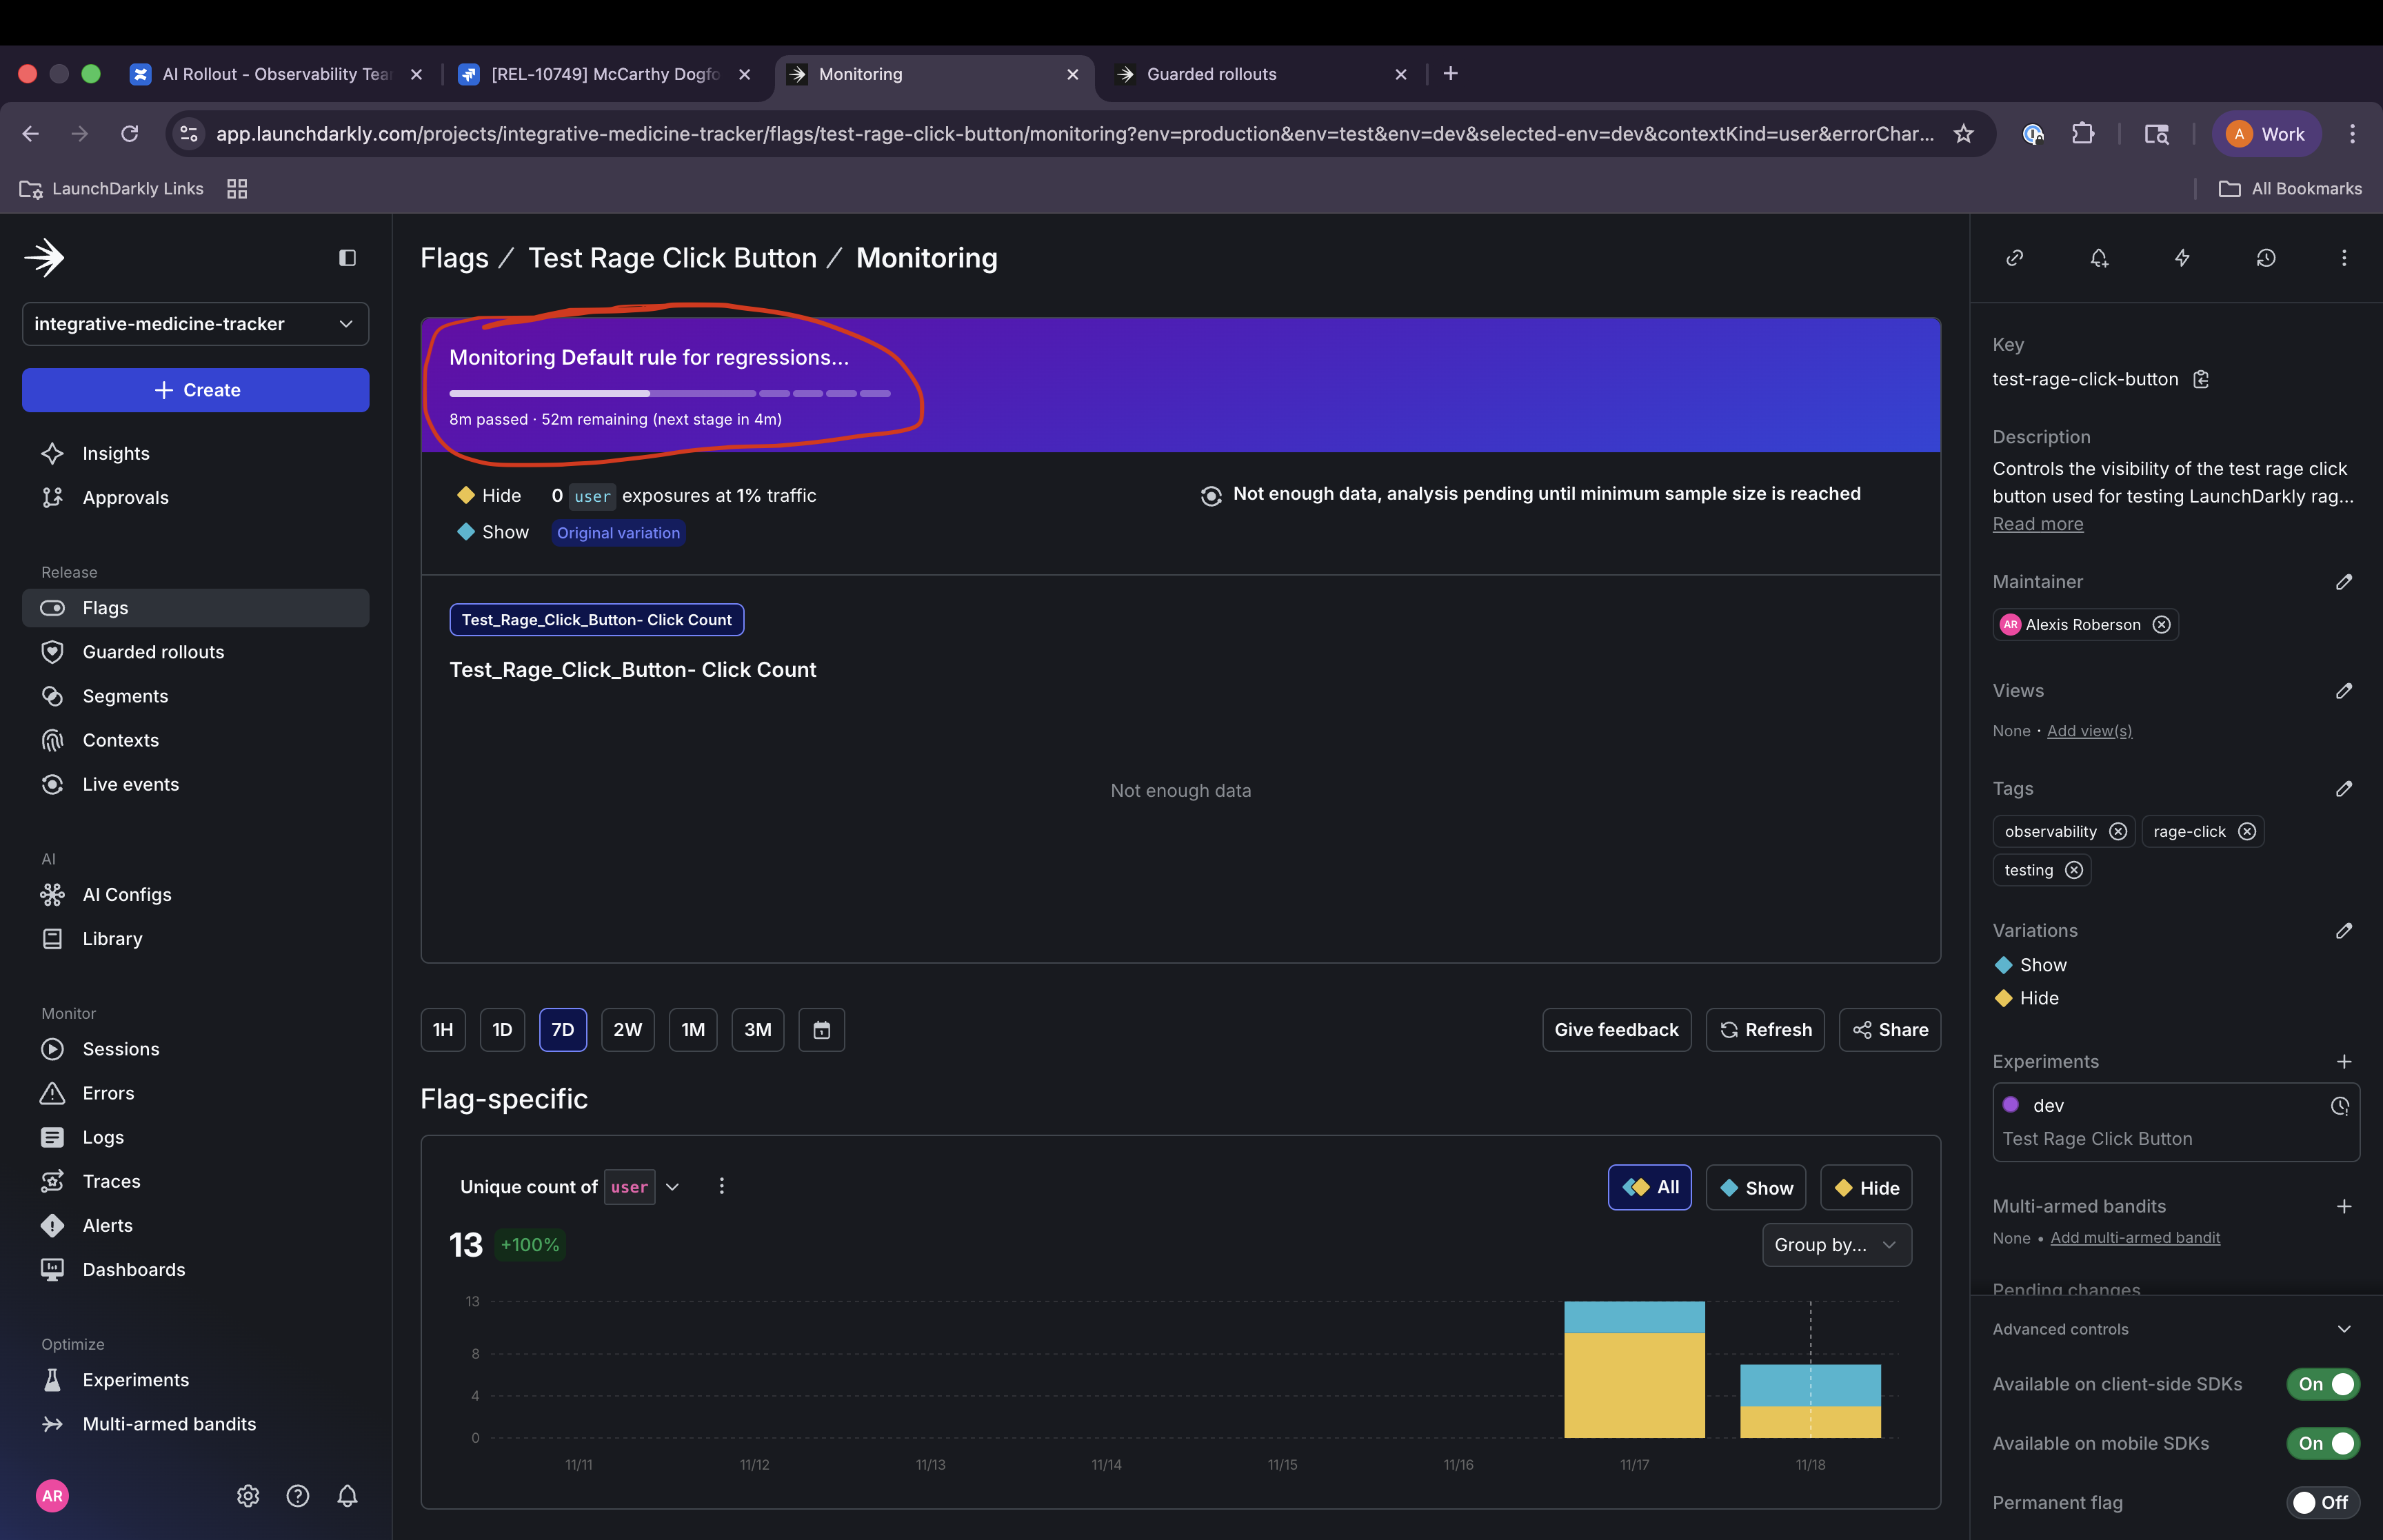Turn off client-side SDK availability

[x=2322, y=1384]
